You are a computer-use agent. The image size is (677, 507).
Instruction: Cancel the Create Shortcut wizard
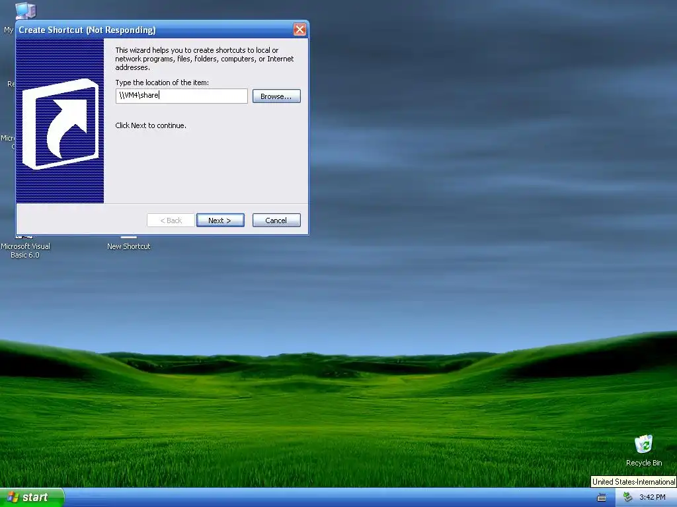click(x=276, y=220)
